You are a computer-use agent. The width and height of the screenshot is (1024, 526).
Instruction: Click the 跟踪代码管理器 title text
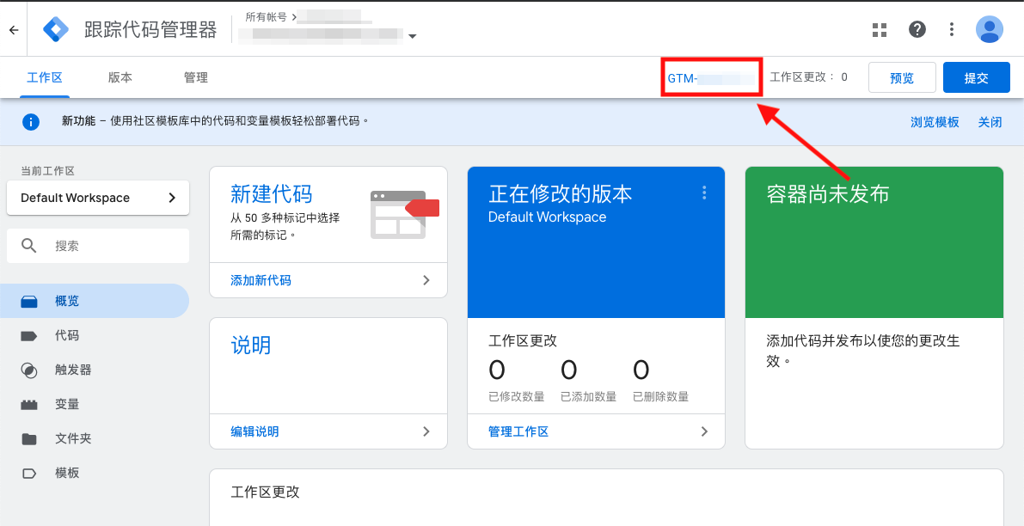[x=150, y=29]
